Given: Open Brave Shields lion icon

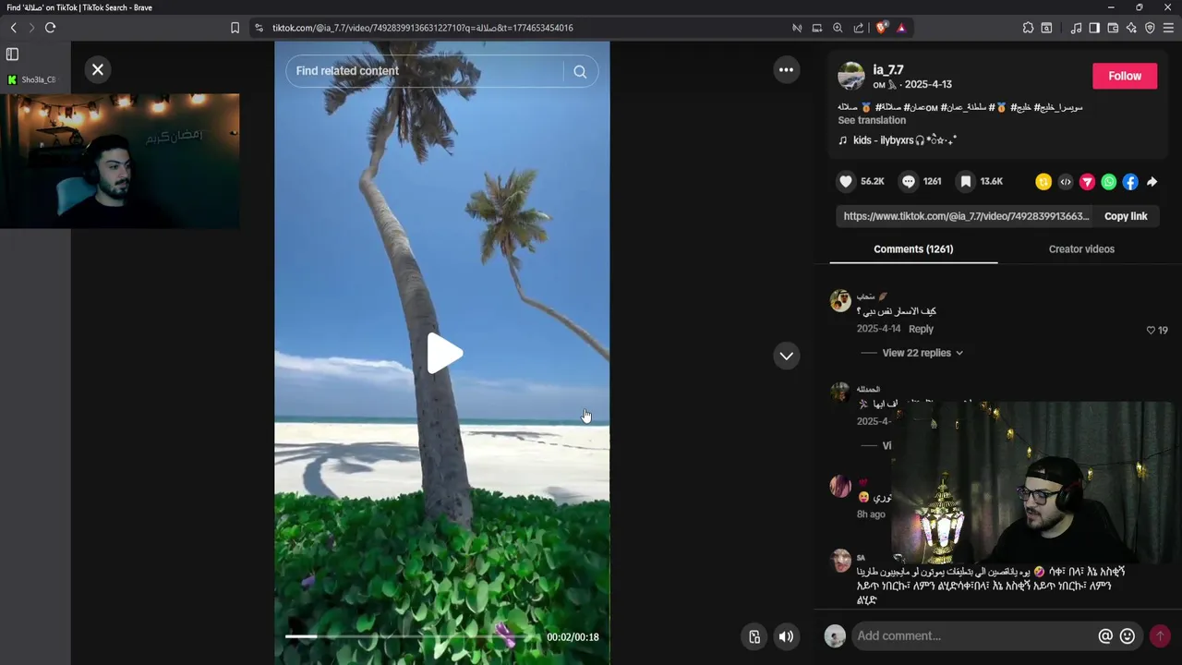Looking at the screenshot, I should pos(881,28).
